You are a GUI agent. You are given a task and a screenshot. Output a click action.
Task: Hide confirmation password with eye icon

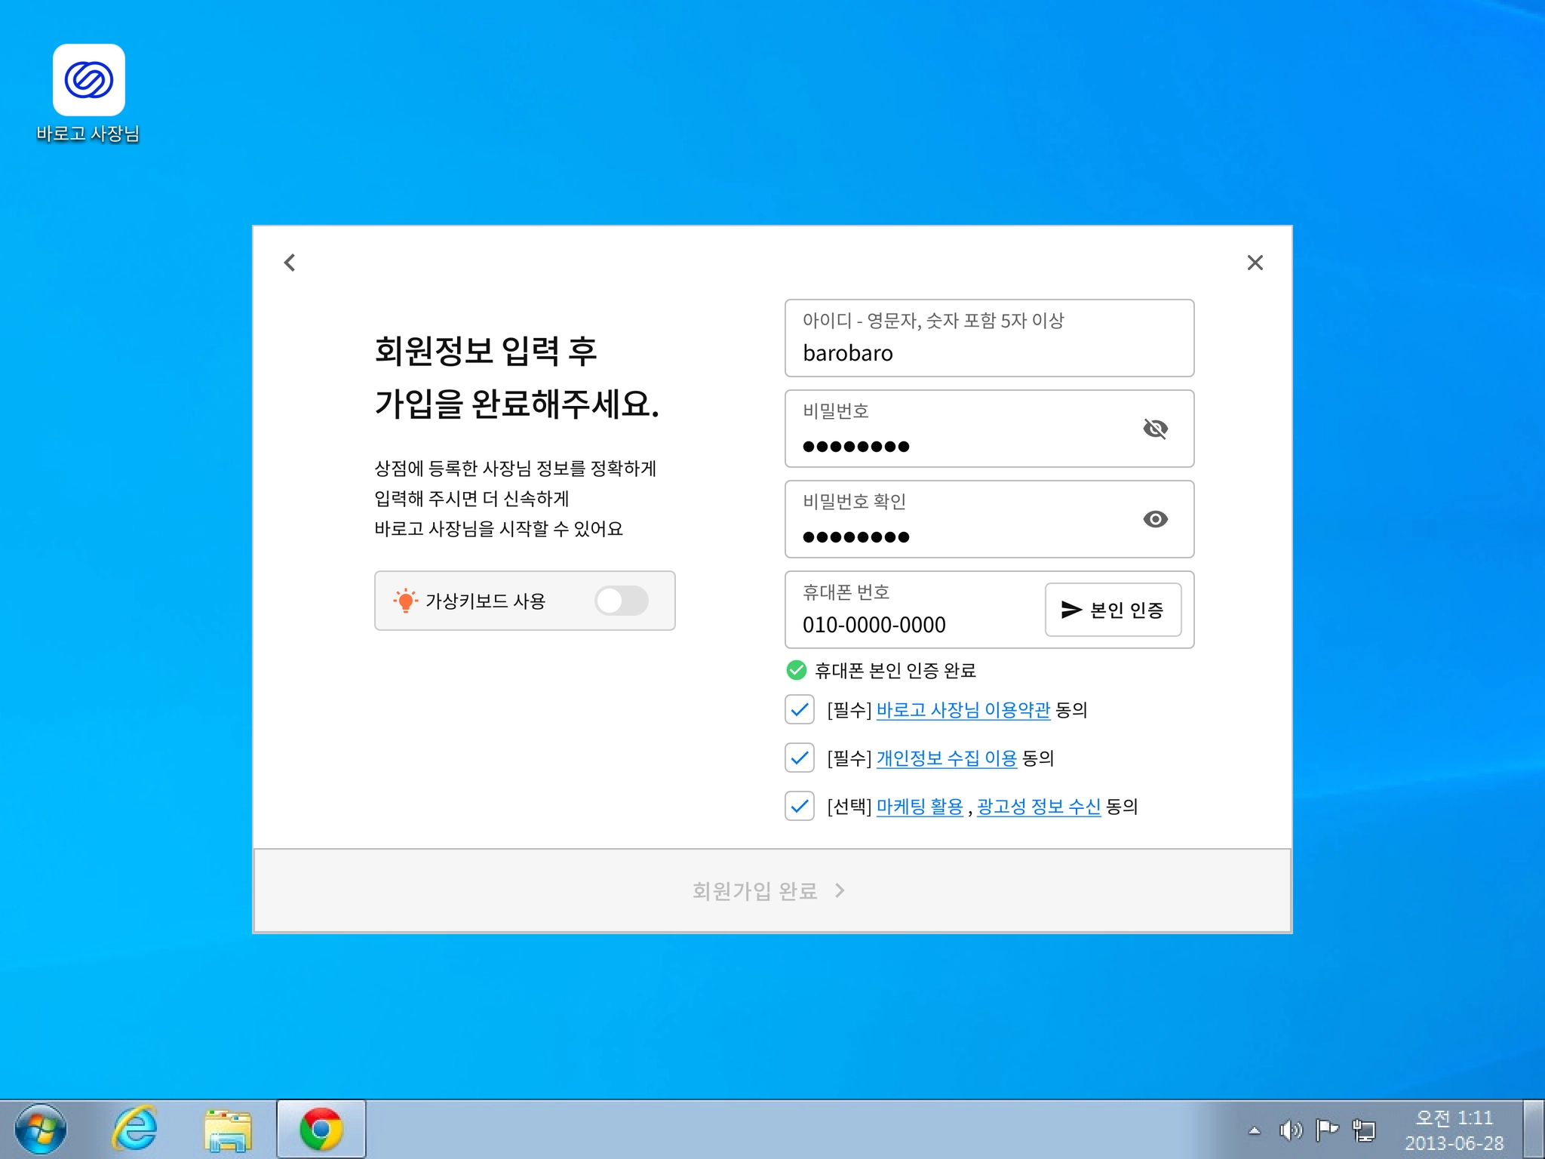click(x=1155, y=519)
